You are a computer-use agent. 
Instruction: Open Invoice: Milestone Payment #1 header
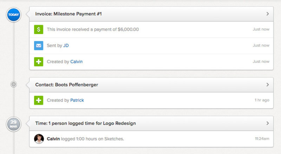coord(151,14)
